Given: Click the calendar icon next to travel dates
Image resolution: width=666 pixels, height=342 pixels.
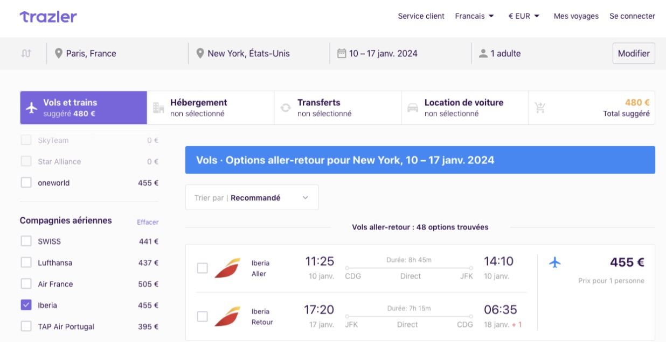Looking at the screenshot, I should 341,53.
